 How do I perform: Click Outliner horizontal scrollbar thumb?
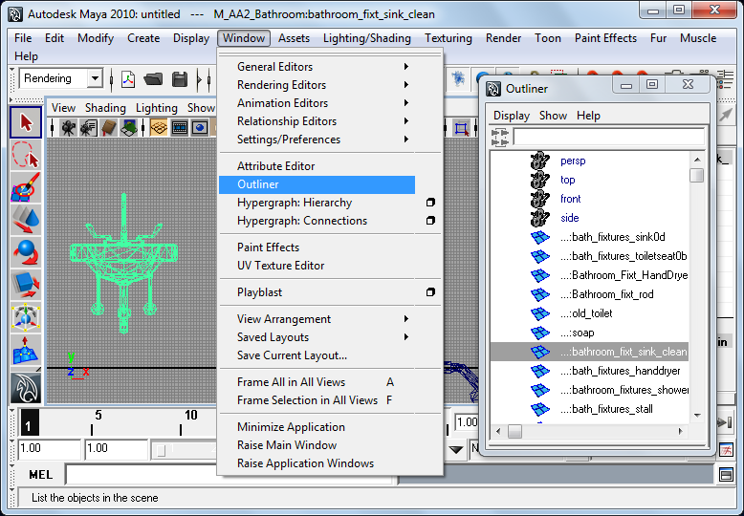tap(514, 431)
